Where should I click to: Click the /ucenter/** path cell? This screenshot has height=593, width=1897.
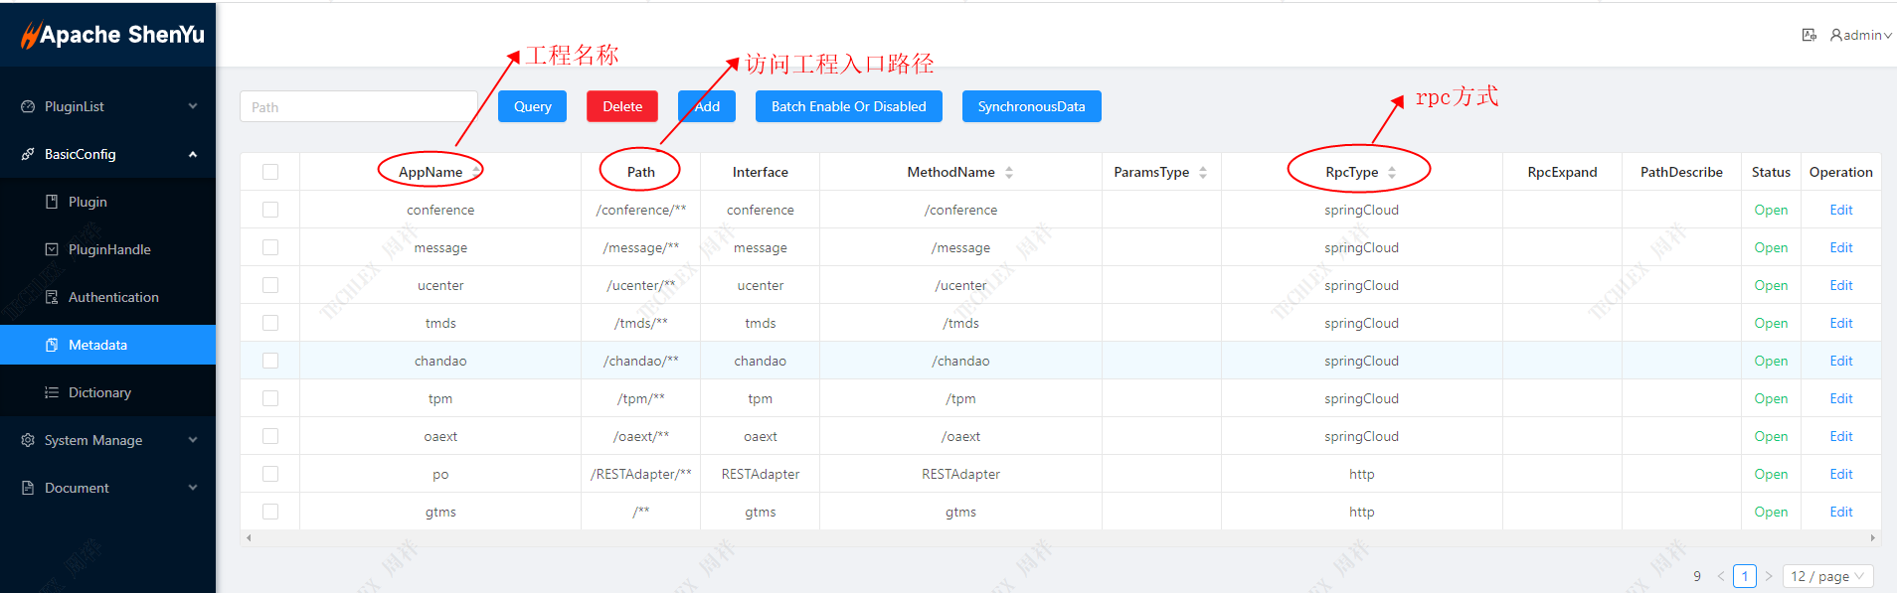641,285
